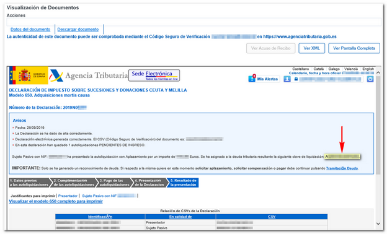Image resolution: width=387 pixels, height=234 pixels.
Task: Click the padlock icon next to user name
Action: click(296, 79)
